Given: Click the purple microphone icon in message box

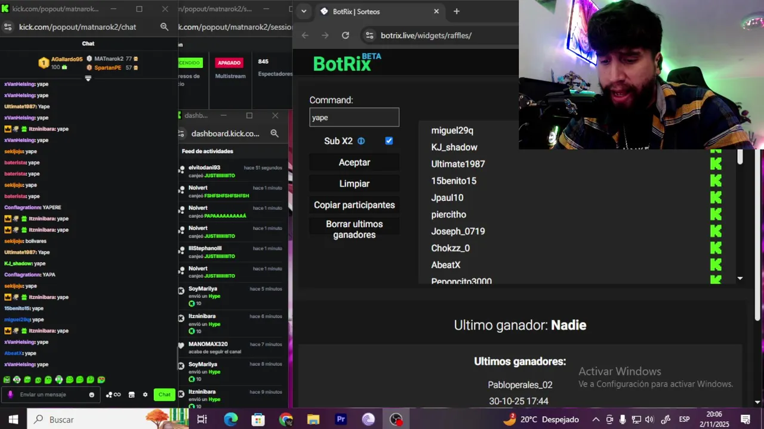Looking at the screenshot, I should point(10,394).
